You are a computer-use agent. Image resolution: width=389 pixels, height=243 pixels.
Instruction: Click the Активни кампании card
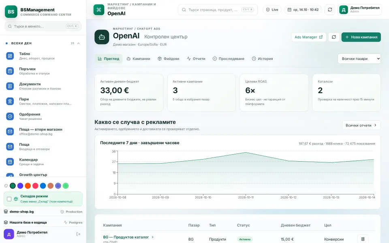[x=201, y=93]
